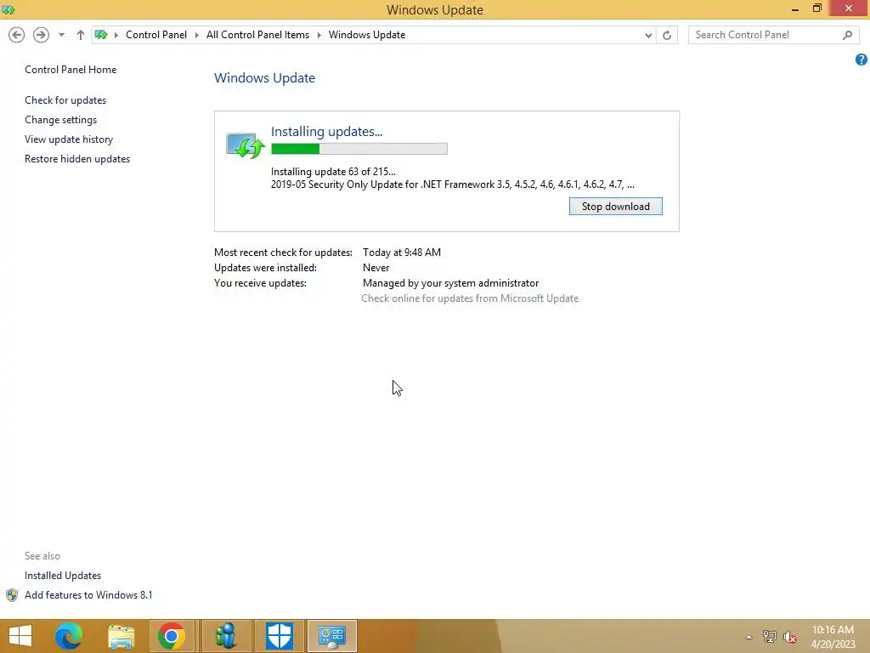
Task: Click Check for updates
Action: (65, 100)
